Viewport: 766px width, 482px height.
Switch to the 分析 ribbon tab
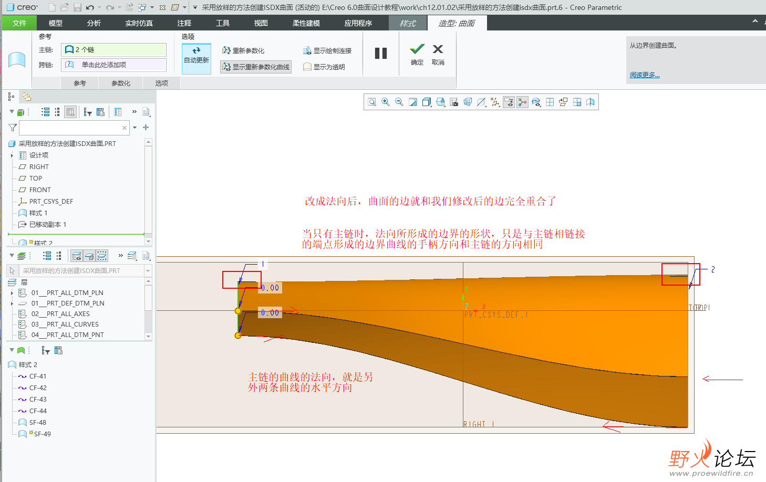click(94, 23)
